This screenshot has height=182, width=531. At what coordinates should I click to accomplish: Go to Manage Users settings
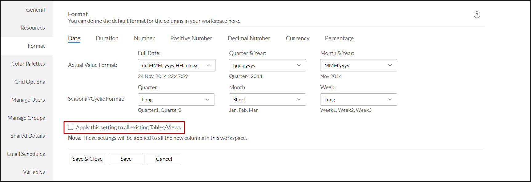[x=28, y=100]
